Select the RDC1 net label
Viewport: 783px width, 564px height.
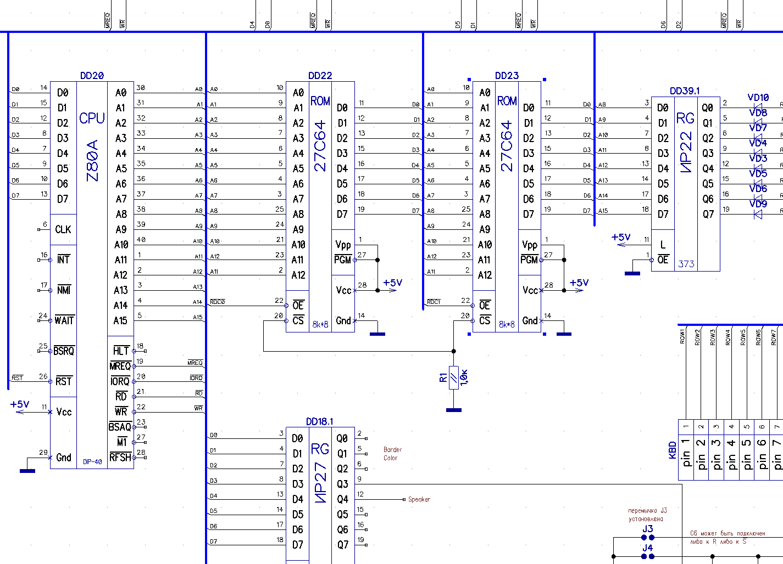pos(434,302)
